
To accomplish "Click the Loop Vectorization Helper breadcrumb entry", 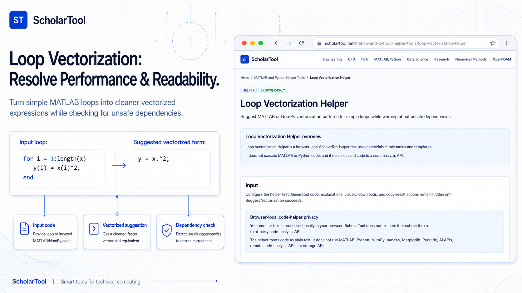I will (330, 78).
